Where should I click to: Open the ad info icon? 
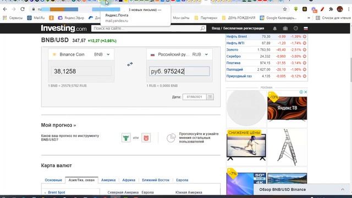click(x=301, y=92)
